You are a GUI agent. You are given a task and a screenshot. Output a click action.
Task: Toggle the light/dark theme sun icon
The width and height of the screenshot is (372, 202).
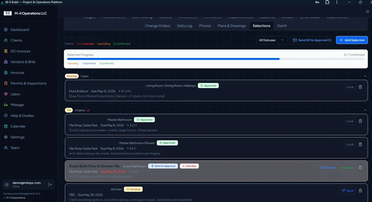click(368, 11)
